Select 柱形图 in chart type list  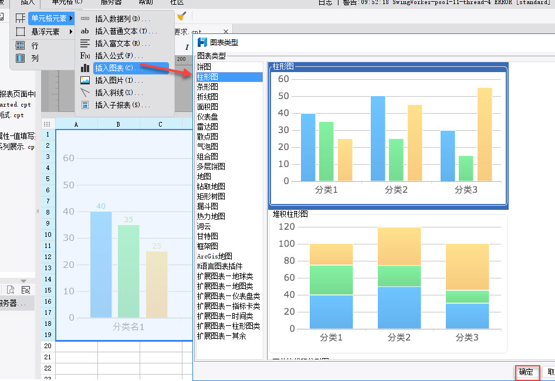pyautogui.click(x=229, y=77)
